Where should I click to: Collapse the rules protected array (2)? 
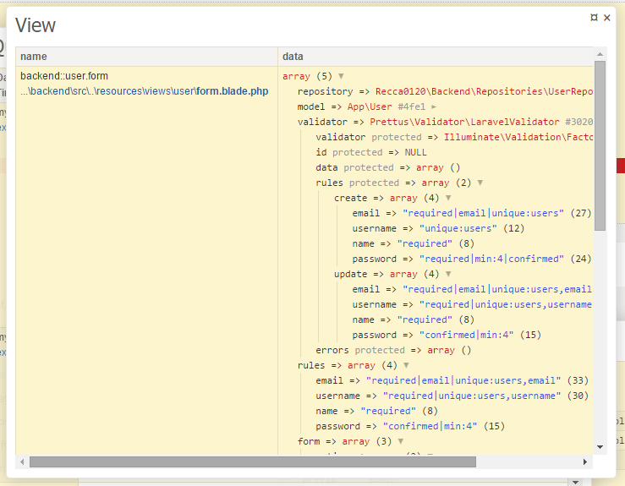coord(480,183)
